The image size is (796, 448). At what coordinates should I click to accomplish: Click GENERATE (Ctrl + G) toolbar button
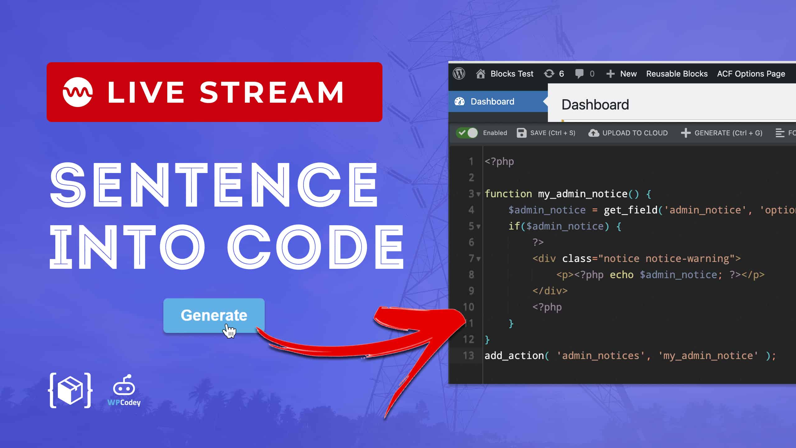(722, 133)
